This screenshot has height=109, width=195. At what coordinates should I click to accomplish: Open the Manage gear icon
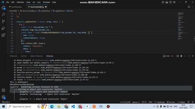coord(3,97)
